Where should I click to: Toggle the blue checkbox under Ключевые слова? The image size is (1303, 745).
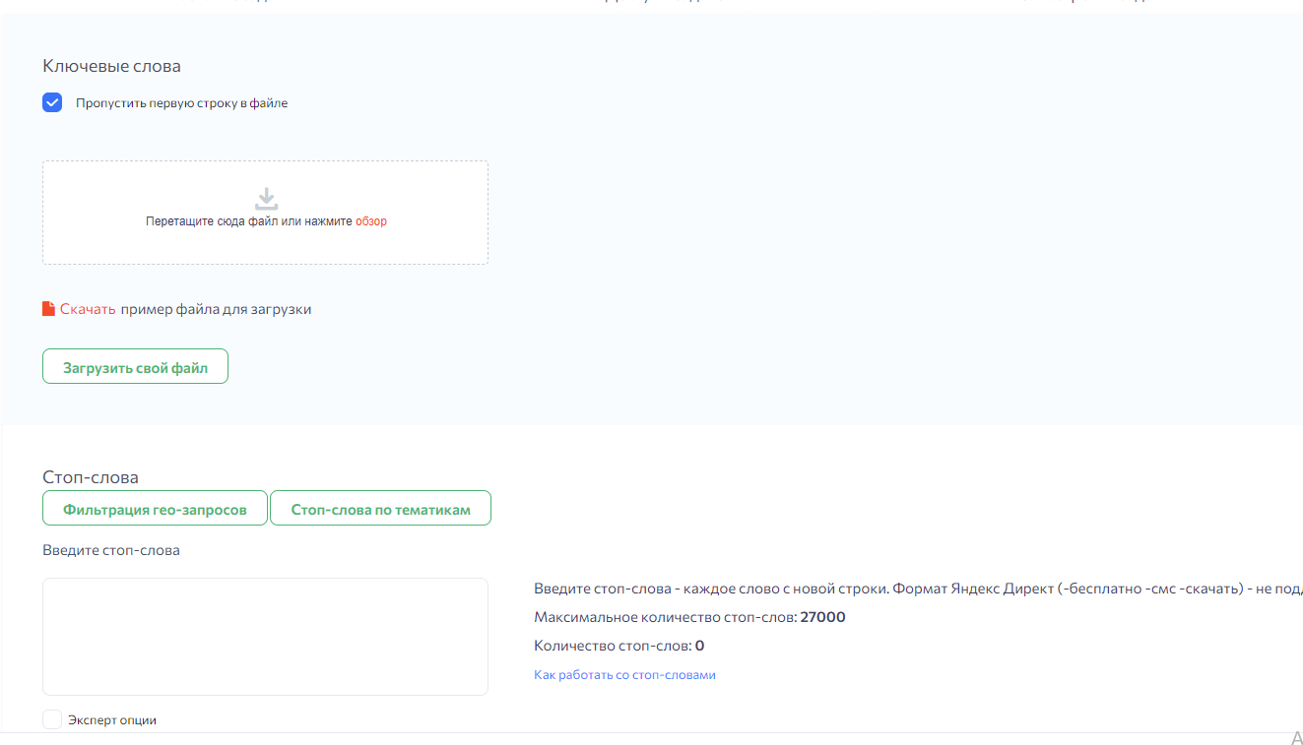52,101
